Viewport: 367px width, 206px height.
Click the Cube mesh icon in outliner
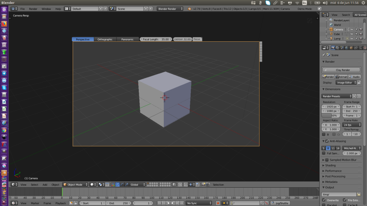pos(331,34)
